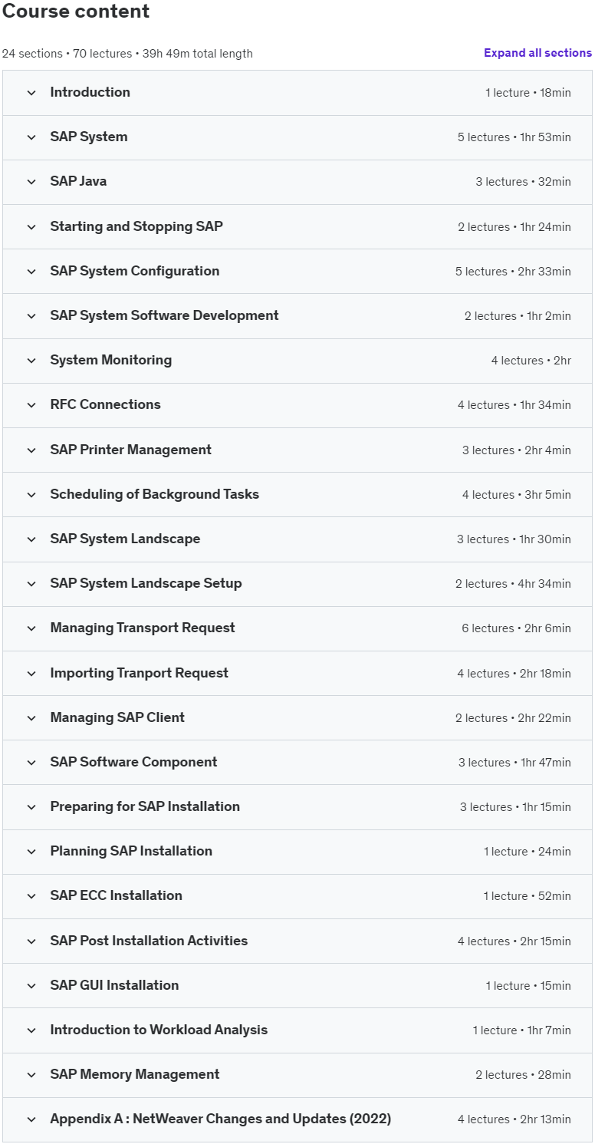Click the '3 lectures • 32min' label

pos(523,182)
